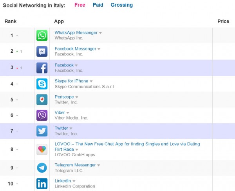Open the Telegram Messenger link

(75, 165)
